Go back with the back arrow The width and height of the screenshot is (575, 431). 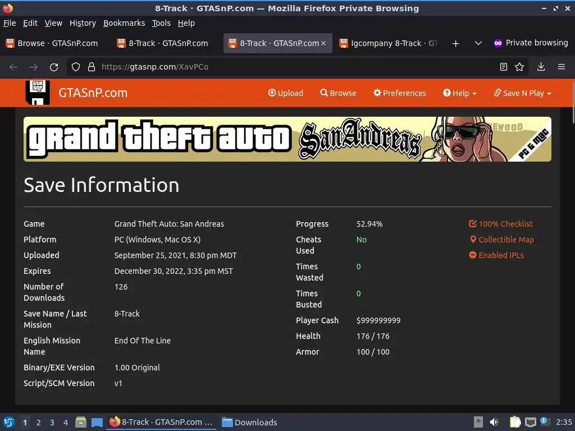pyautogui.click(x=13, y=67)
